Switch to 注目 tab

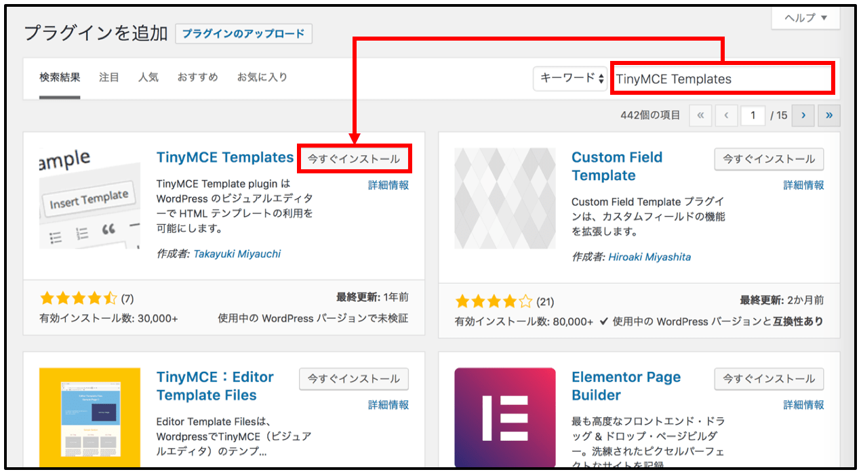tap(109, 77)
